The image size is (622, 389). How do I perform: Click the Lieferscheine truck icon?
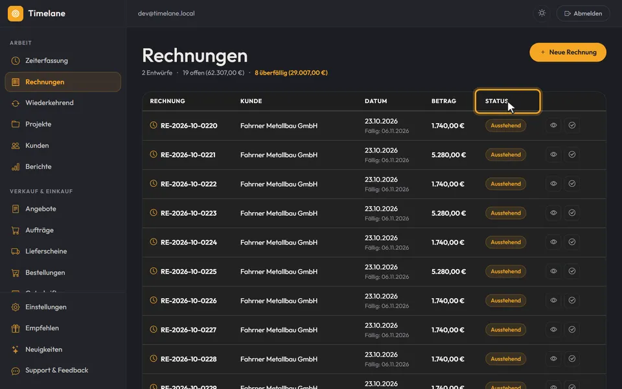click(x=16, y=252)
